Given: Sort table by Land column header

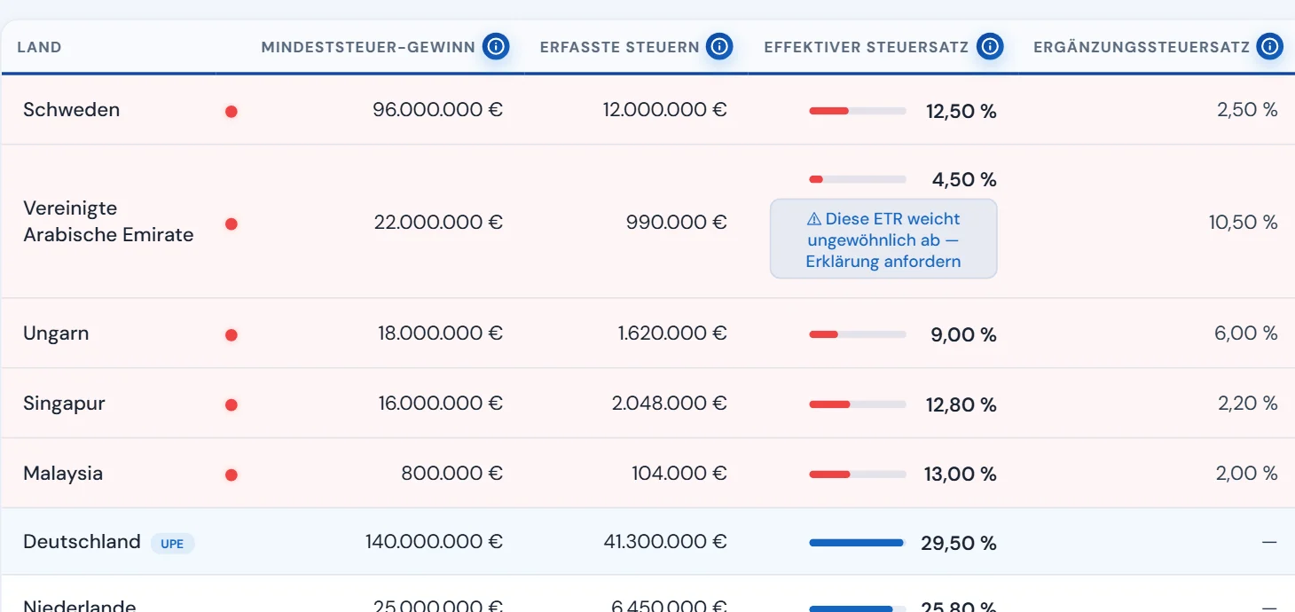Looking at the screenshot, I should pyautogui.click(x=39, y=47).
